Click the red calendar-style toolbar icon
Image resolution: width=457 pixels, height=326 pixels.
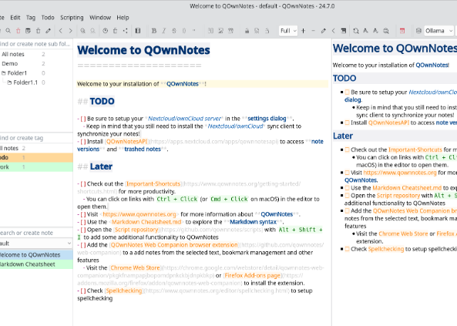[x=402, y=31]
